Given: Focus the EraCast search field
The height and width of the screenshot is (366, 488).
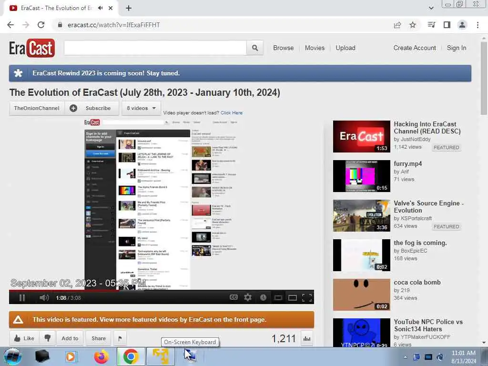Looking at the screenshot, I should pos(155,48).
